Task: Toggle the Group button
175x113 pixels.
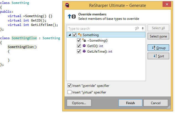Action: tap(158, 48)
